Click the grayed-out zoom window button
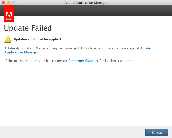Viewport: 172px width, 138px height. coord(14,3)
